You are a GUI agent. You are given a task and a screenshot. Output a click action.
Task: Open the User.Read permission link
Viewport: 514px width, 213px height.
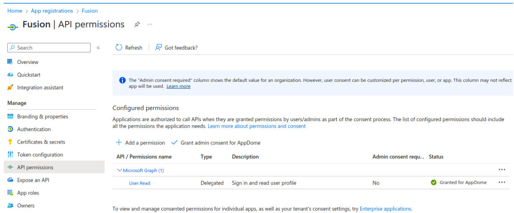coord(140,183)
